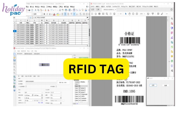This screenshot has height=115, width=182.
Task: Open the font size dropdown in Calc
Action: (x=41, y=14)
